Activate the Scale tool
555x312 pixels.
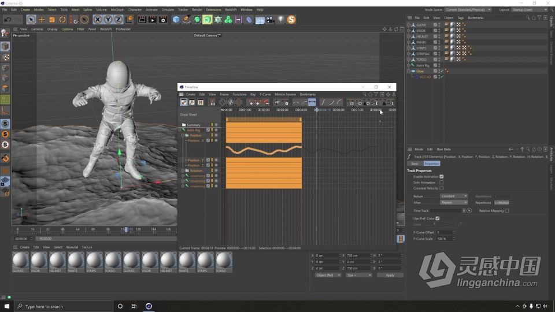point(52,20)
